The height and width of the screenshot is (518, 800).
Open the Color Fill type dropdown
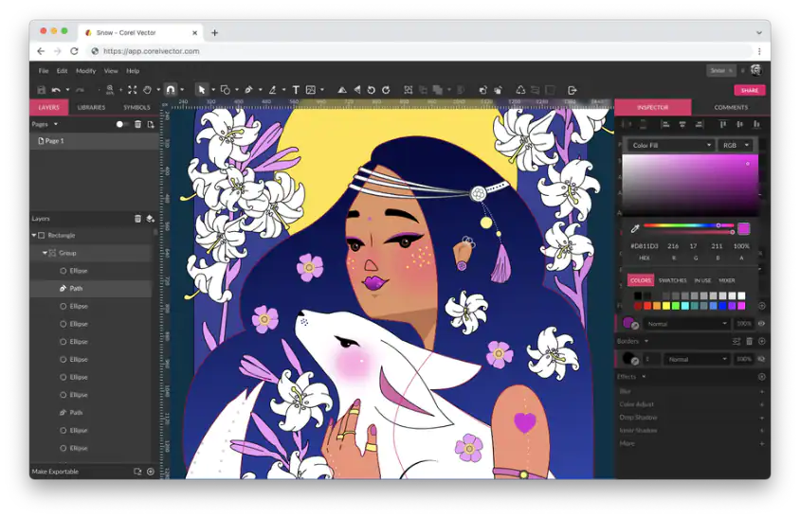[671, 145]
